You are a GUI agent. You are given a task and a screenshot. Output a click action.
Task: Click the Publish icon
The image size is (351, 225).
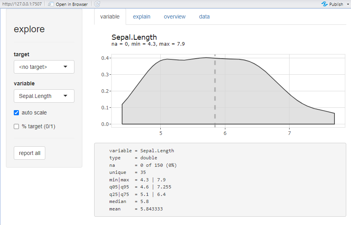pyautogui.click(x=324, y=4)
